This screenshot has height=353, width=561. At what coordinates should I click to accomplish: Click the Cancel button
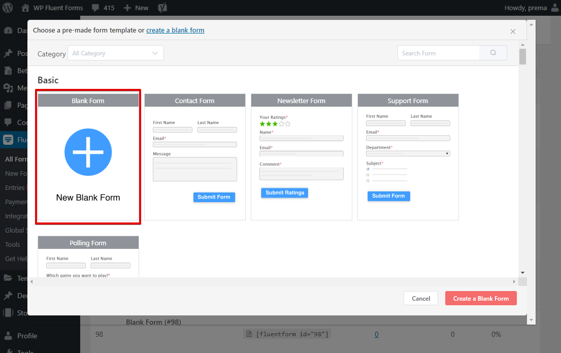tap(421, 298)
